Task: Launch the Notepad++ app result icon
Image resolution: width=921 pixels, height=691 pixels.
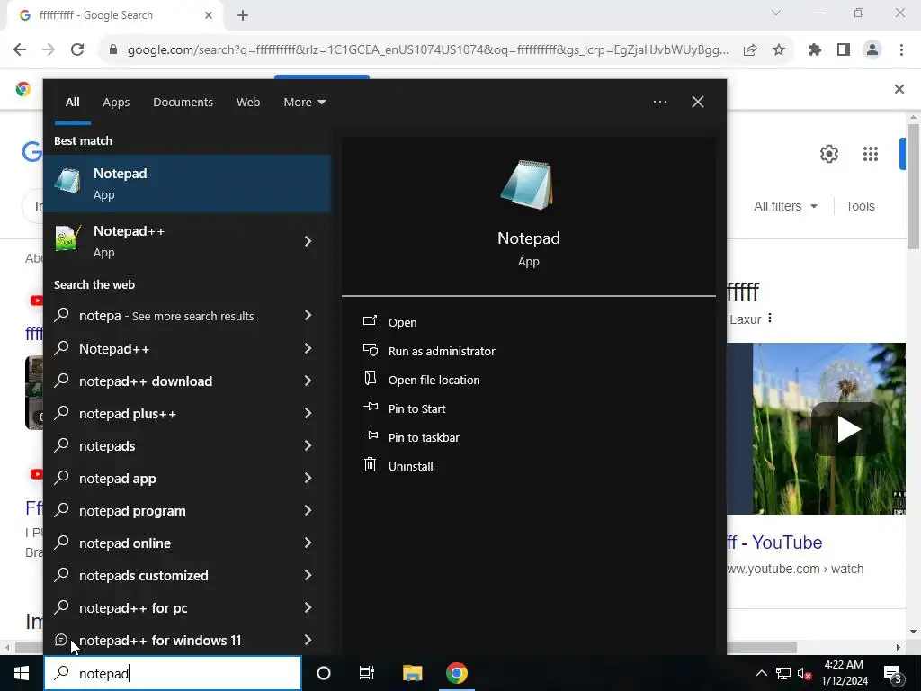Action: (x=67, y=239)
